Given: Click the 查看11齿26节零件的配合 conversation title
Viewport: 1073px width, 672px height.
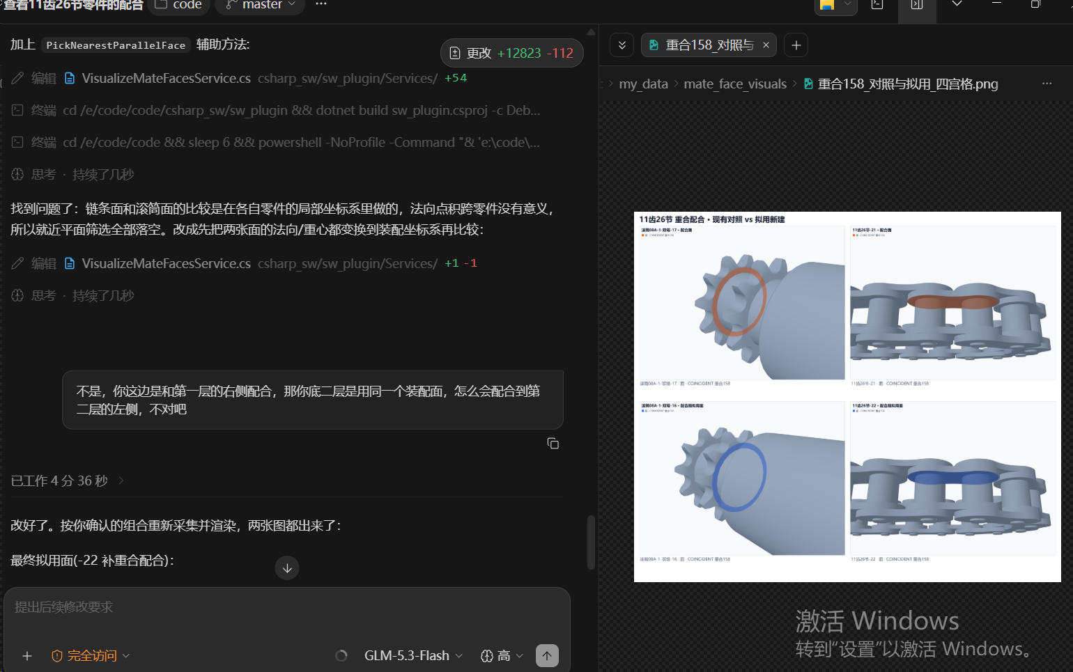Looking at the screenshot, I should tap(72, 5).
